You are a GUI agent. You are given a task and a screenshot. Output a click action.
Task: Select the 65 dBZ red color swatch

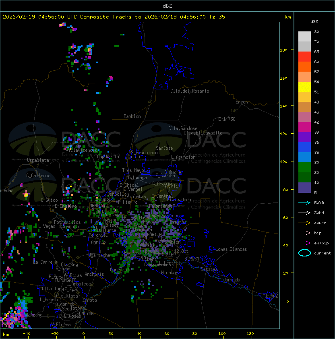tap(304, 56)
